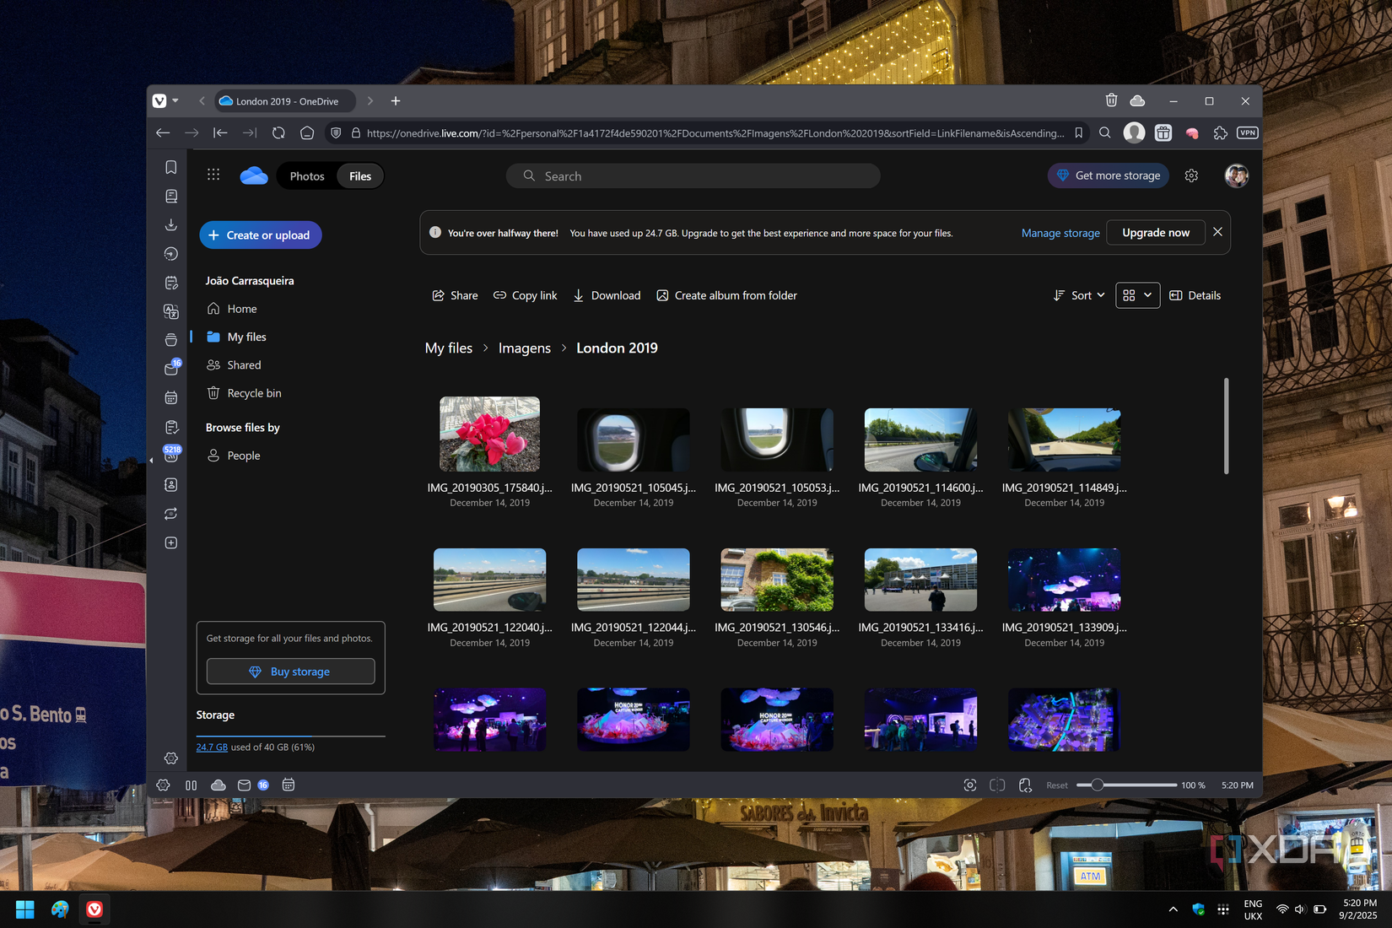Collapse the panel with the small arrow handle
This screenshot has width=1392, height=928.
click(151, 461)
